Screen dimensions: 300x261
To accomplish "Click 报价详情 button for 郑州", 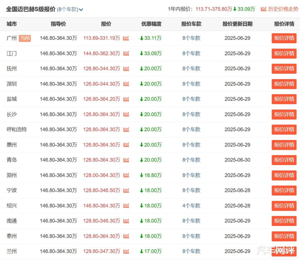I will pyautogui.click(x=284, y=175).
